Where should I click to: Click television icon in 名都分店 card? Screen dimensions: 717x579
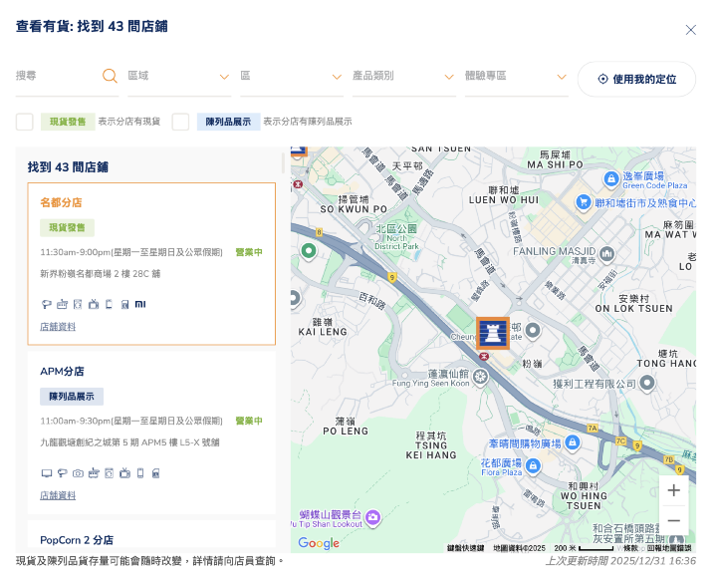click(94, 304)
